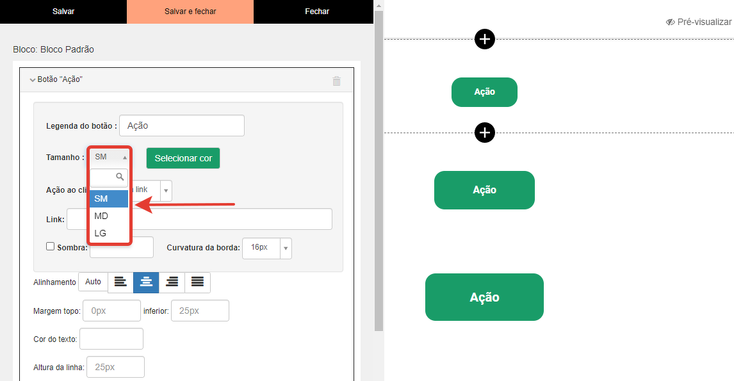
Task: Open Selecionar cor color picker
Action: (x=183, y=158)
